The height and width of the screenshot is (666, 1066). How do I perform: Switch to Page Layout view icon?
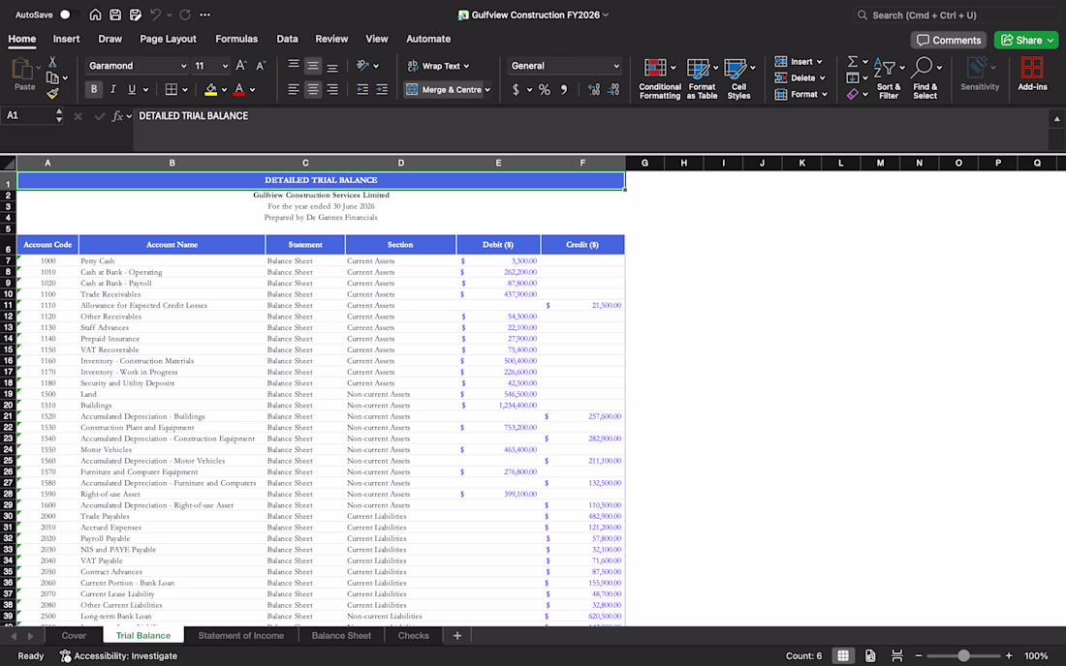click(870, 655)
